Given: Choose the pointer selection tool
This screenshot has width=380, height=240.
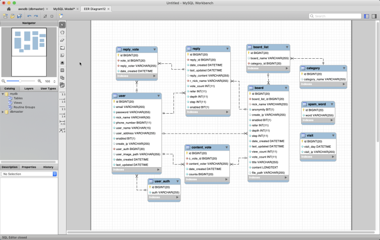Looking at the screenshot, I should 62,25.
